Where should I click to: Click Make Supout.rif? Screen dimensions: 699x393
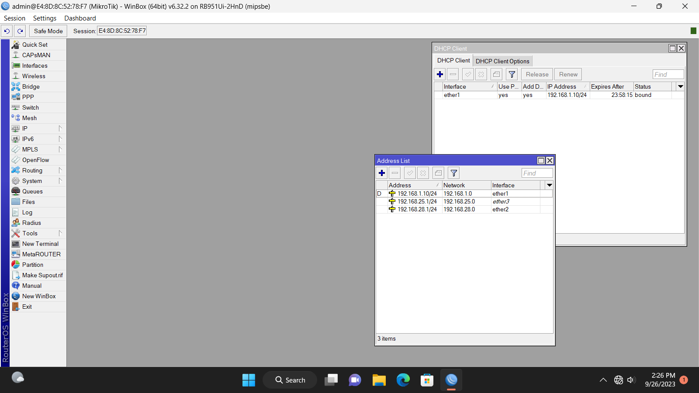coord(38,275)
